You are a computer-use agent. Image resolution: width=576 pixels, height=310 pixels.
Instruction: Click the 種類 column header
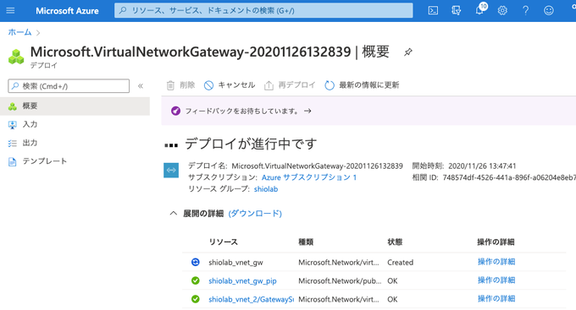tap(306, 242)
